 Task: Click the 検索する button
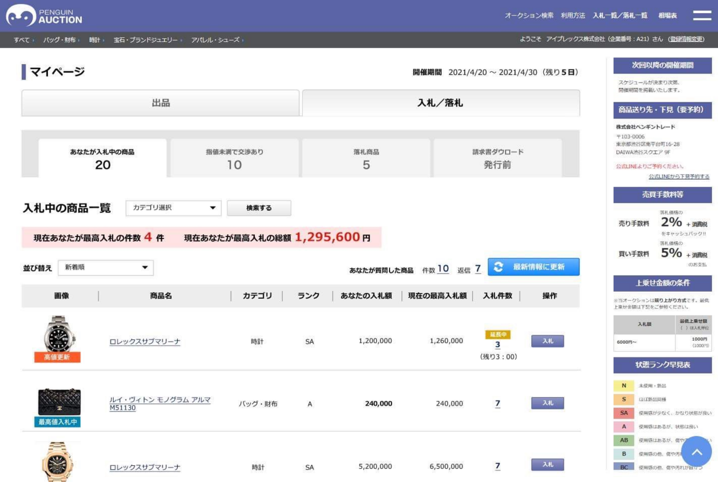tap(259, 208)
